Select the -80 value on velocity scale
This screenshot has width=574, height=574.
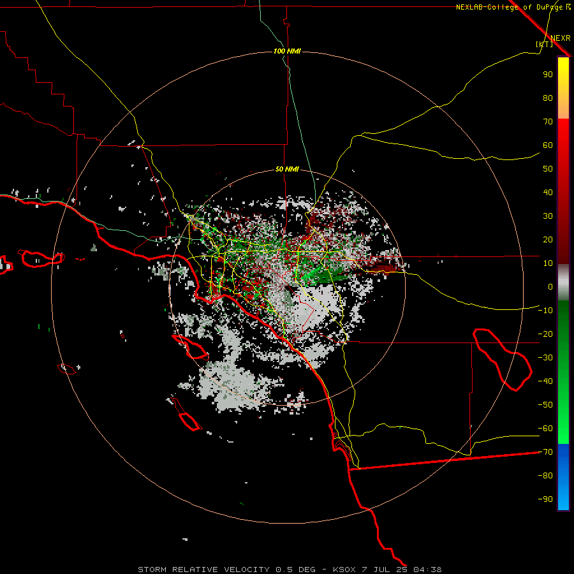545,476
